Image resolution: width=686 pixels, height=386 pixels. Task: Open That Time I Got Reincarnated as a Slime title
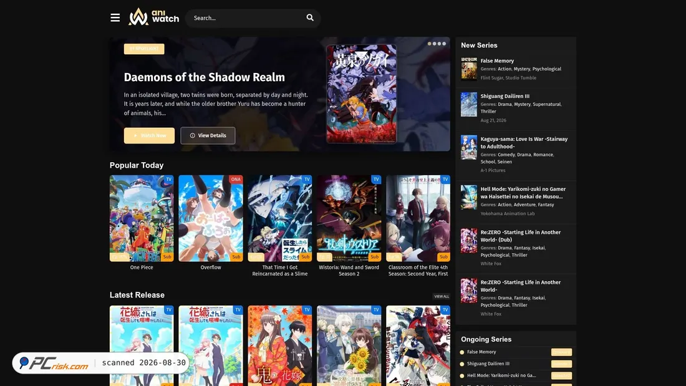279,271
